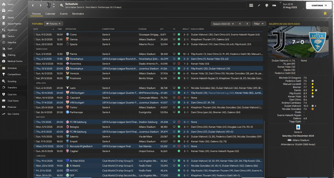Click the TV icon on the Como fixture row

click(x=174, y=34)
